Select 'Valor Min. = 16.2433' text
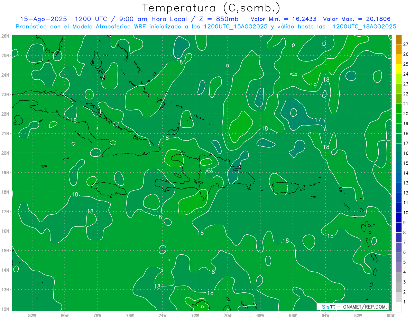 (x=284, y=19)
